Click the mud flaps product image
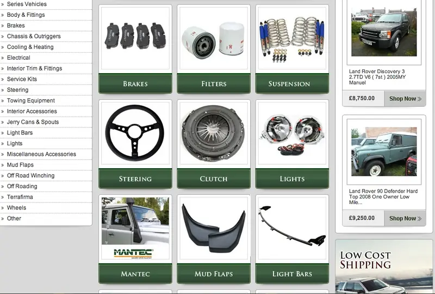The image size is (435, 294). pos(214,228)
